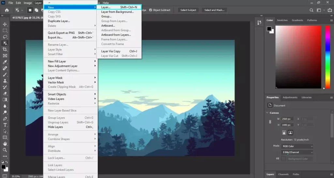Click the Select Subject button

188,10
